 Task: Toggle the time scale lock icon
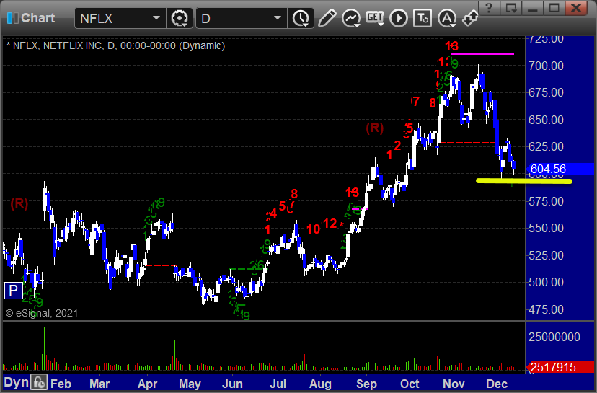click(x=39, y=382)
